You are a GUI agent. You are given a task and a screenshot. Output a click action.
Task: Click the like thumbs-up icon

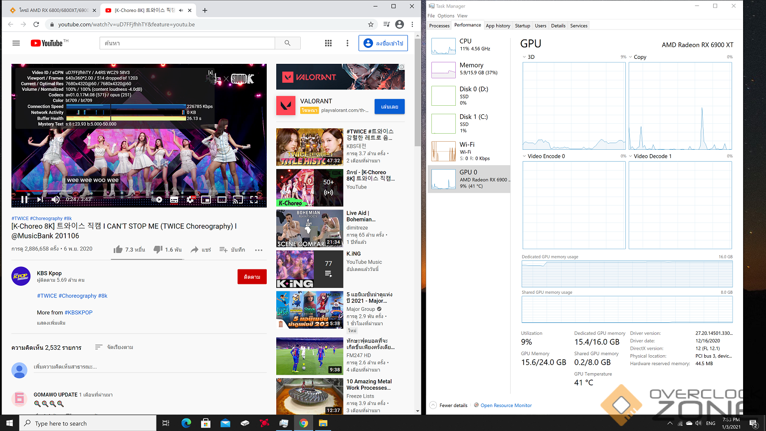(x=118, y=249)
